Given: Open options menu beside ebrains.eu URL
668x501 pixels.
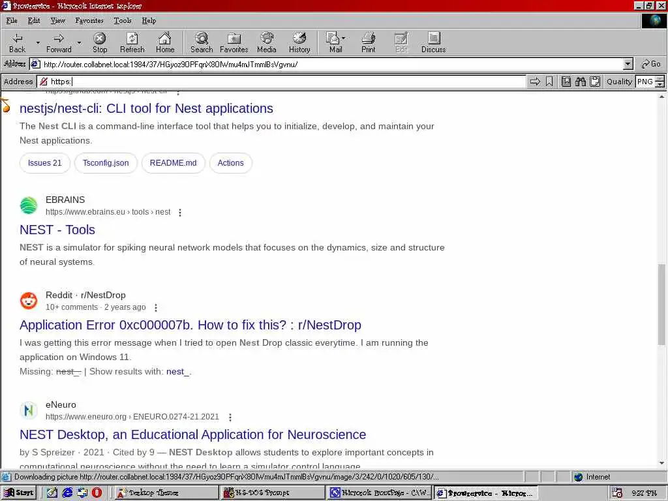Looking at the screenshot, I should coord(180,212).
